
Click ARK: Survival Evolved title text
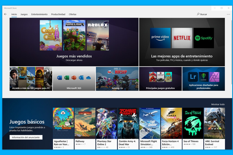tap(212, 143)
